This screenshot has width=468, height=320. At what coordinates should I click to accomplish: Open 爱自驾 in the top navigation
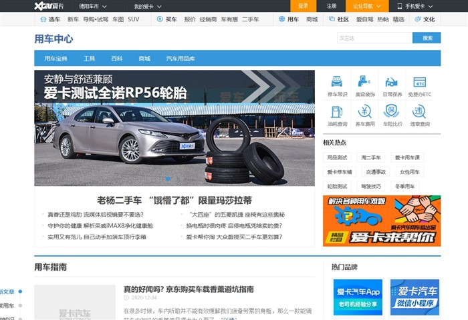pyautogui.click(x=364, y=19)
